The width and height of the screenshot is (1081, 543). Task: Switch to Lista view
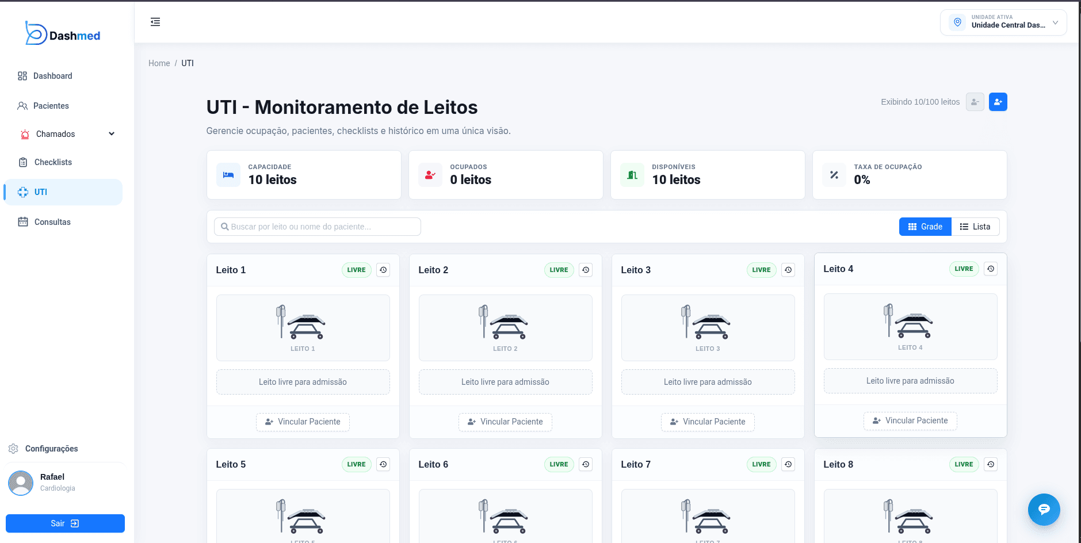coord(975,227)
